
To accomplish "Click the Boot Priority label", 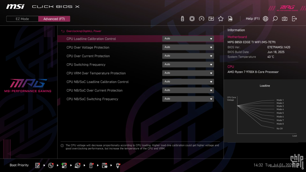I will coord(19,165).
